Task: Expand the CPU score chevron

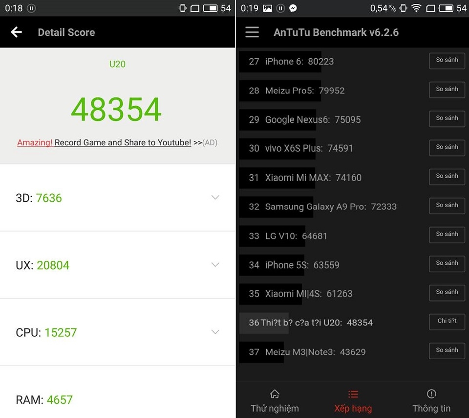Action: coord(215,332)
